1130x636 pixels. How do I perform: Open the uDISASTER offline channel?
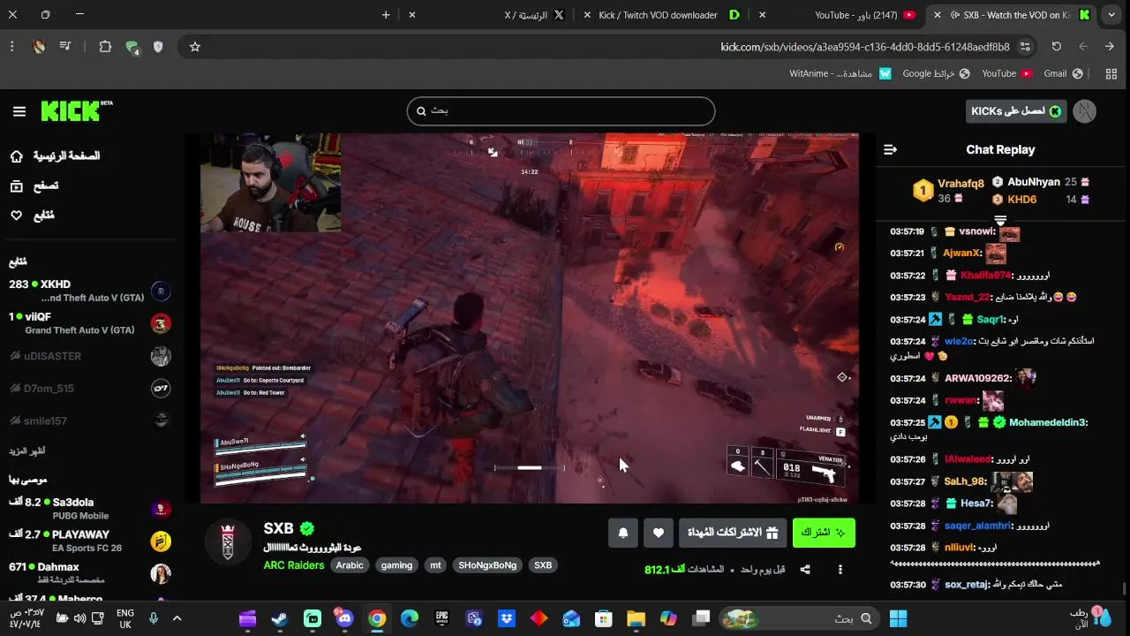(88, 356)
